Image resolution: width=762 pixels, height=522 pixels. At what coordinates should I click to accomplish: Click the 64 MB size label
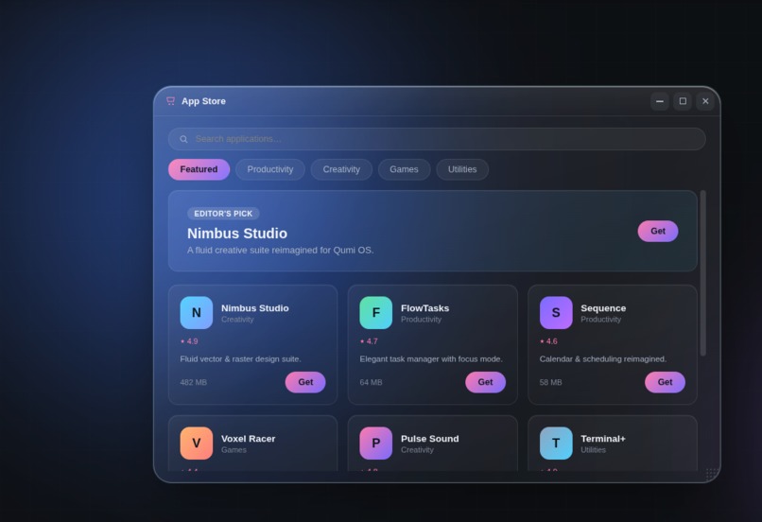coord(371,382)
